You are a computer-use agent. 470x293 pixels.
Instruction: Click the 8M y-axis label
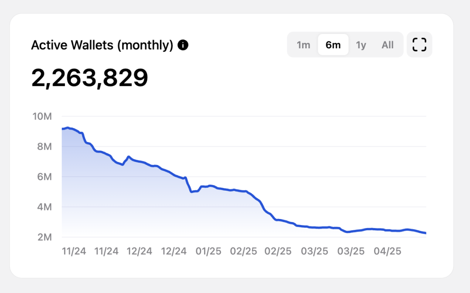[x=44, y=147]
